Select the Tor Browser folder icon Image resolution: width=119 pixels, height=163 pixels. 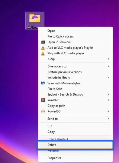click(x=35, y=18)
